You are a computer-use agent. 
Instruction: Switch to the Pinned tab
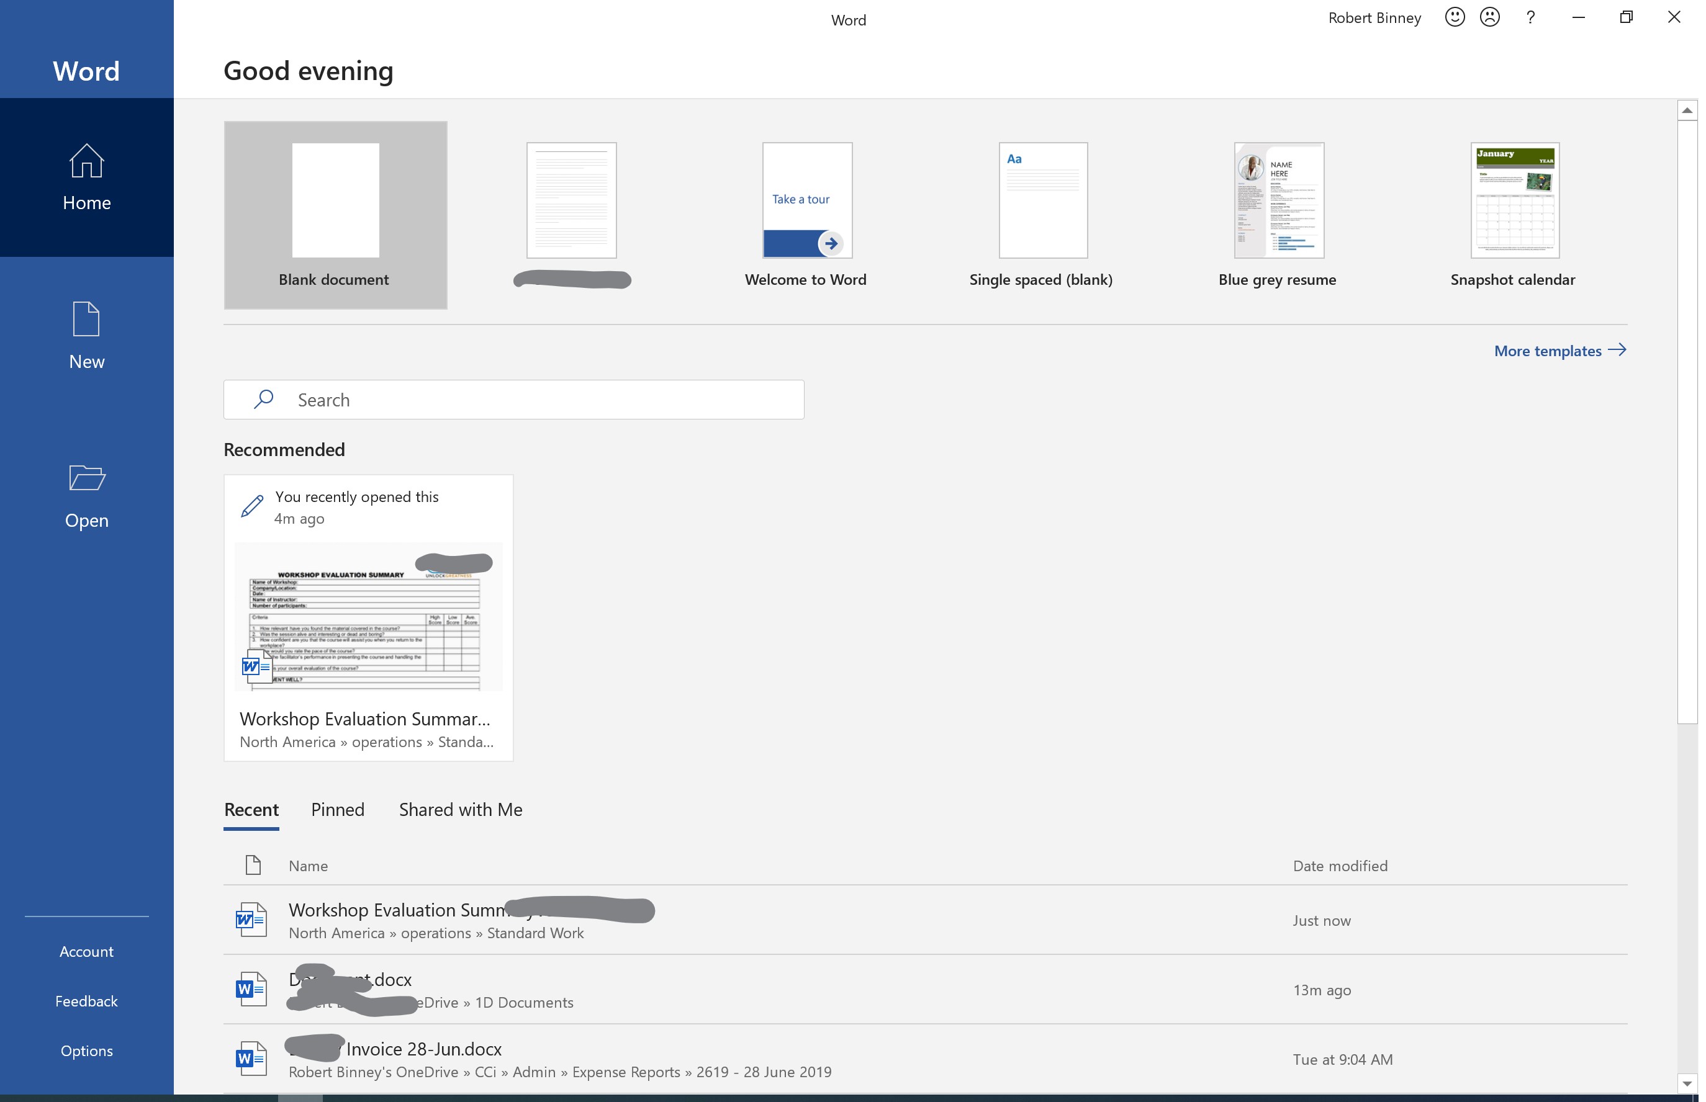[337, 809]
